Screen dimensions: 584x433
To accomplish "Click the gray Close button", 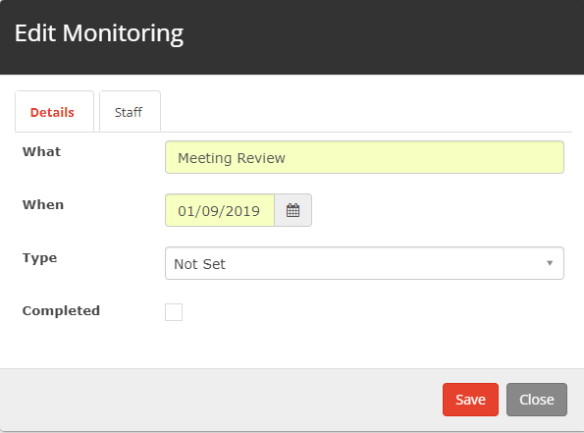I will click(537, 400).
